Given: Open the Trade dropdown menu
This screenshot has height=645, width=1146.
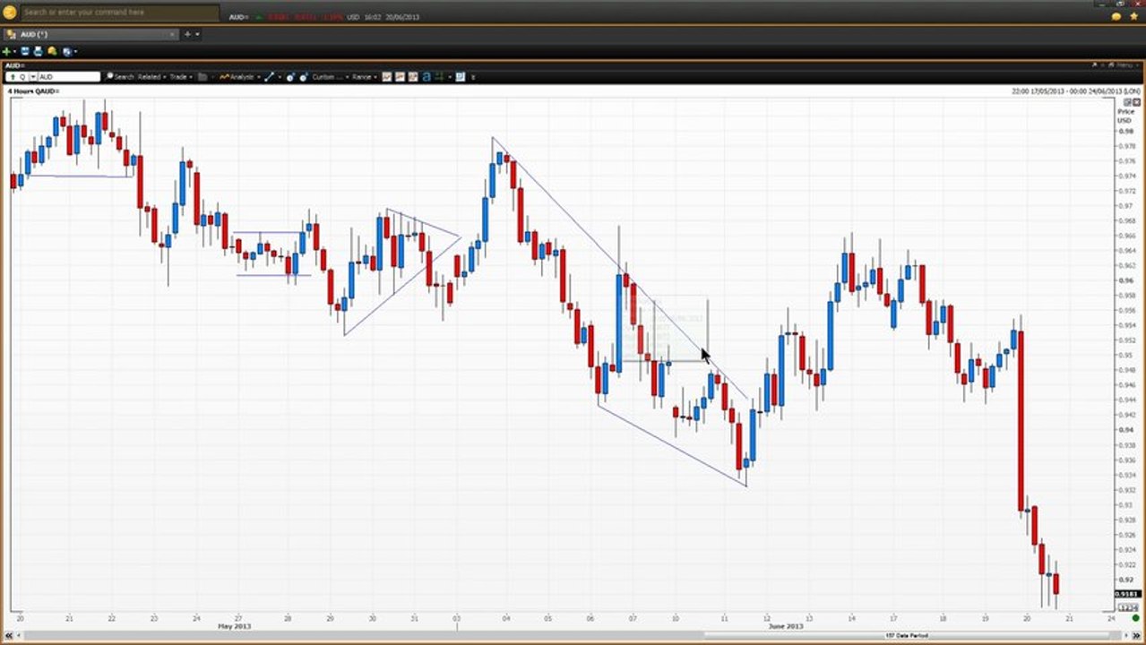Looking at the screenshot, I should 180,77.
